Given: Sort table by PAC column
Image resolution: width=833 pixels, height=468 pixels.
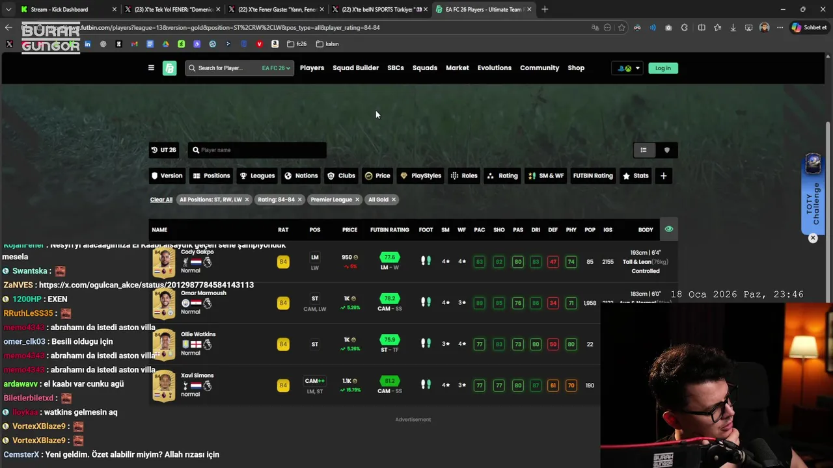Looking at the screenshot, I should coord(480,229).
